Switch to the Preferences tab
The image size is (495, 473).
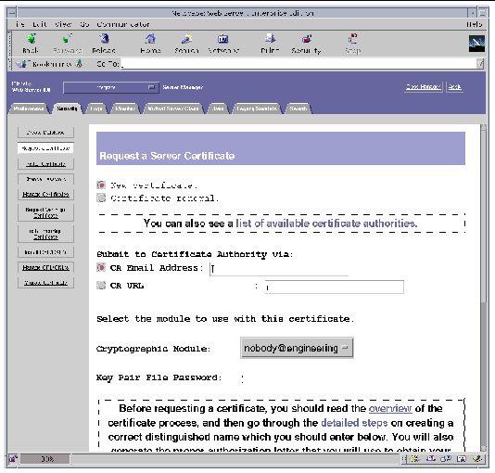[x=29, y=109]
